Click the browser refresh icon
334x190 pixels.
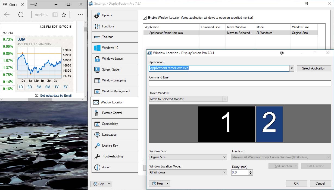pos(21,15)
